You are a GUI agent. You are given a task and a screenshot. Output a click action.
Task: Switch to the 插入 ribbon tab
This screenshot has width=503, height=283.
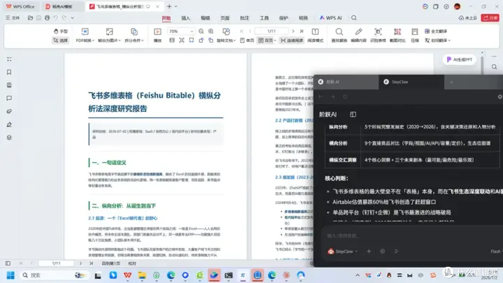pos(186,18)
